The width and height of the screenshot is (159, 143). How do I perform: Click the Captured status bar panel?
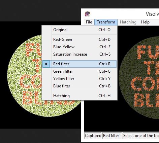93,136
